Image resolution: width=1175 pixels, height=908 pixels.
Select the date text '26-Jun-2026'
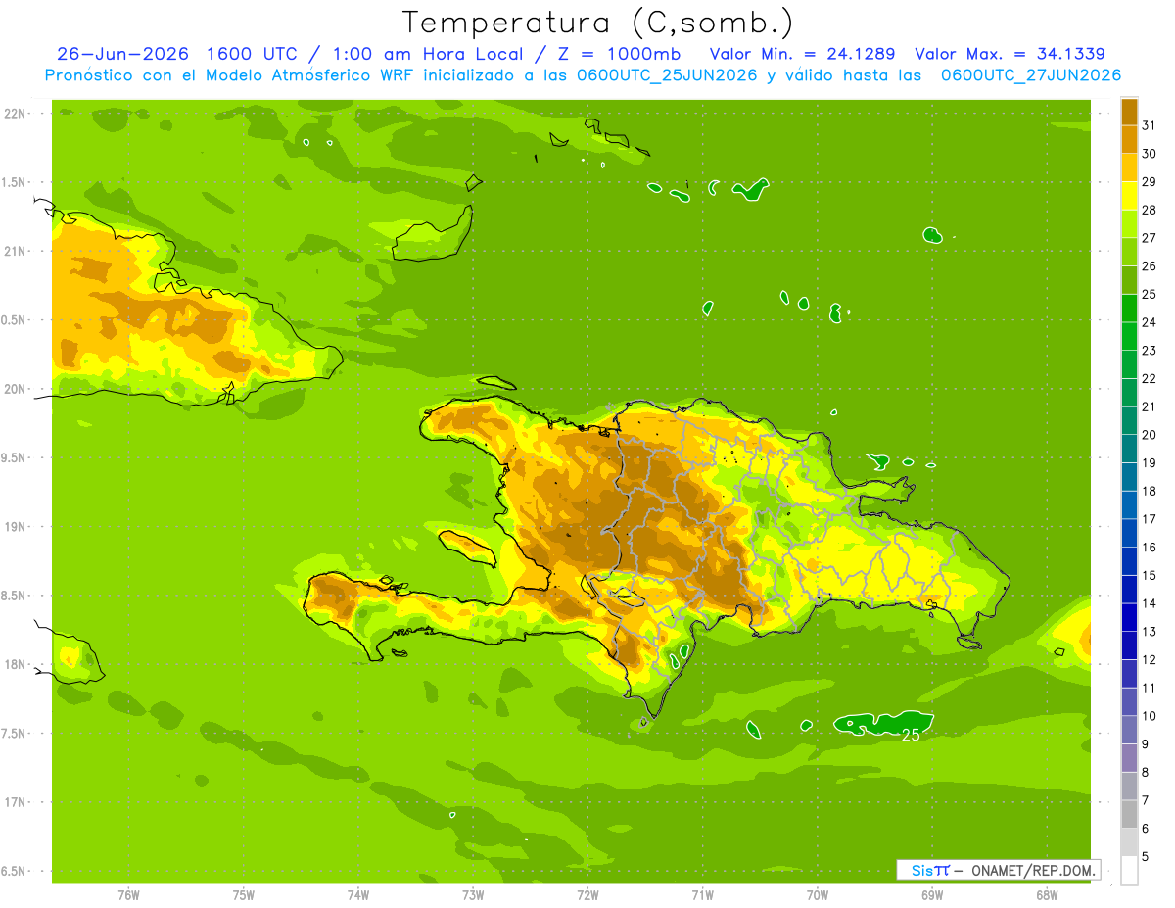click(x=122, y=54)
